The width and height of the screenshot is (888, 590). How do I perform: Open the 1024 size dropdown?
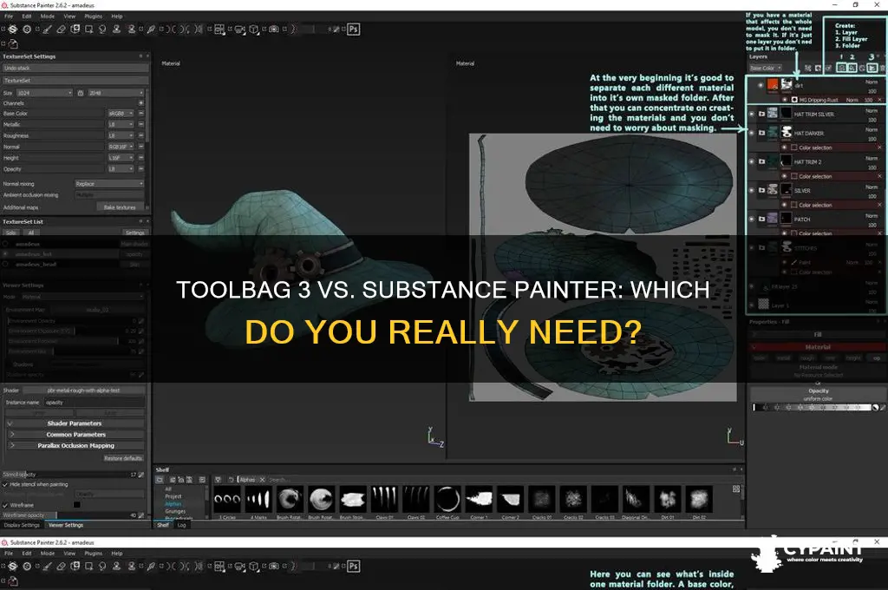(x=45, y=92)
